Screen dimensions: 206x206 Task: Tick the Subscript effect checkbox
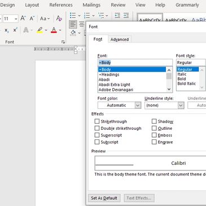coord(97,142)
